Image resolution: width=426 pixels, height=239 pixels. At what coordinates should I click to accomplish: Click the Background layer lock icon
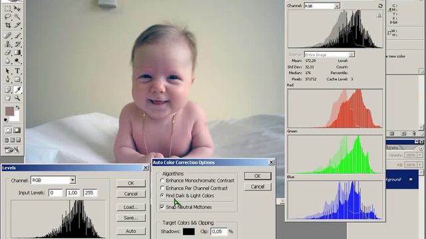(411, 179)
